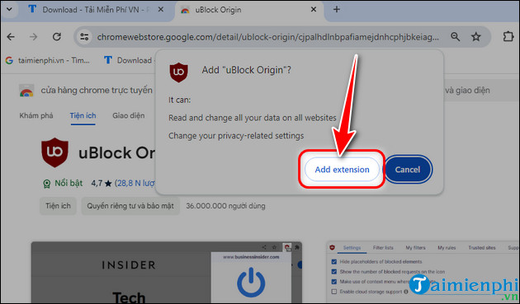Click the search field with 'và giao diện' text
The height and width of the screenshot is (304, 520).
click(480, 90)
